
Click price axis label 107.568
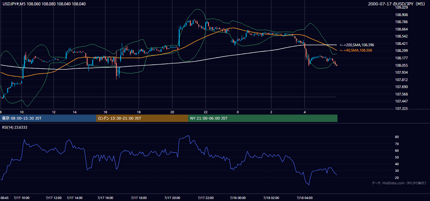pos(401,94)
